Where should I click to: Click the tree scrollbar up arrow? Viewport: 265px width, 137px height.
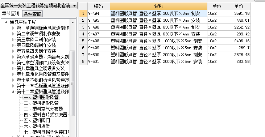pyautogui.click(x=73, y=22)
